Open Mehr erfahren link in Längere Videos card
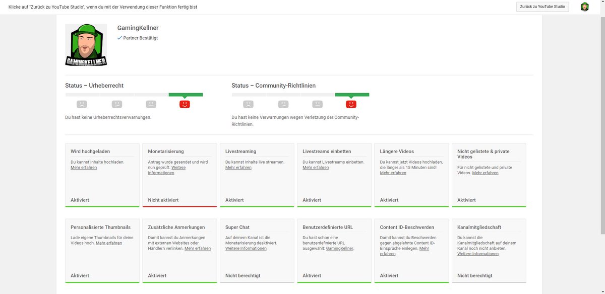Viewport: 605px width, 294px height. tap(393, 173)
